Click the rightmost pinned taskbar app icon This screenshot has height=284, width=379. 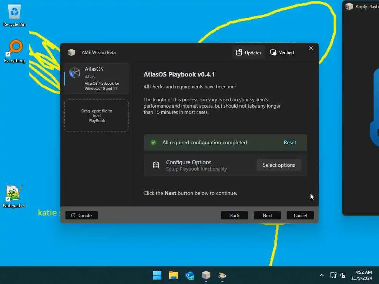click(222, 275)
